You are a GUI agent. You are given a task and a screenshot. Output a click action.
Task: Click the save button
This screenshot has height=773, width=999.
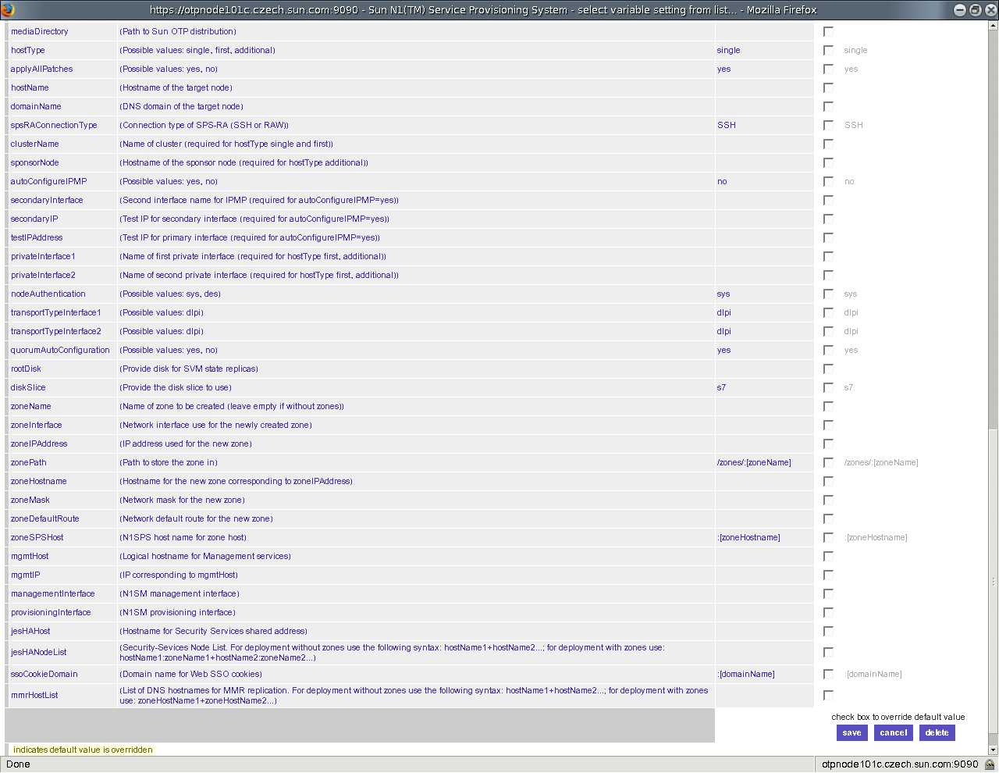coord(852,733)
